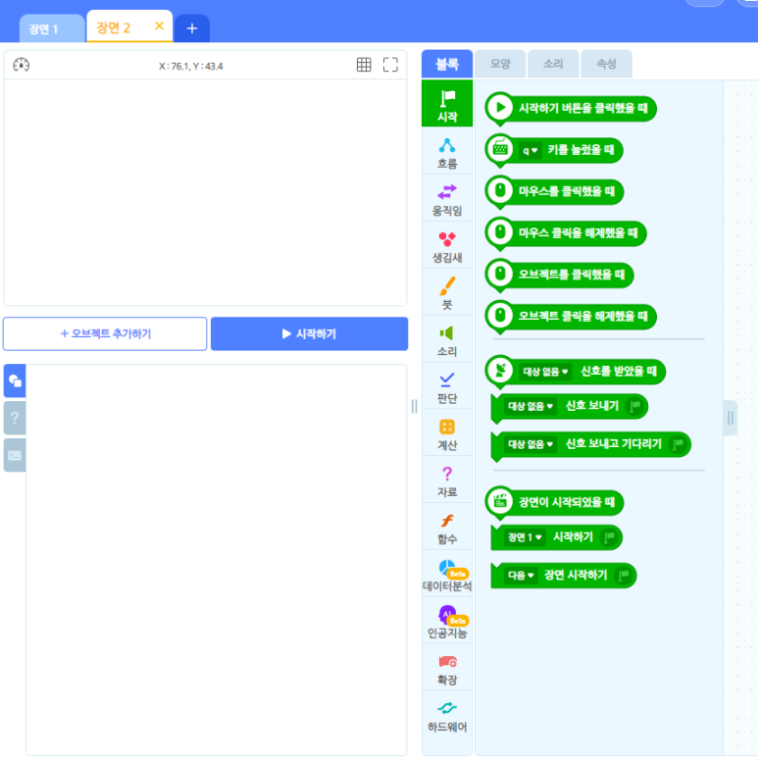Open the 계산 block category
Image resolution: width=758 pixels, height=758 pixels.
pos(447,432)
